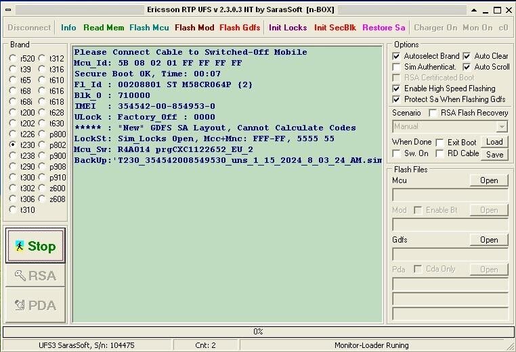Viewport: 516px width, 352px height.
Task: Select Flash Mcu toolbar option
Action: click(x=149, y=28)
